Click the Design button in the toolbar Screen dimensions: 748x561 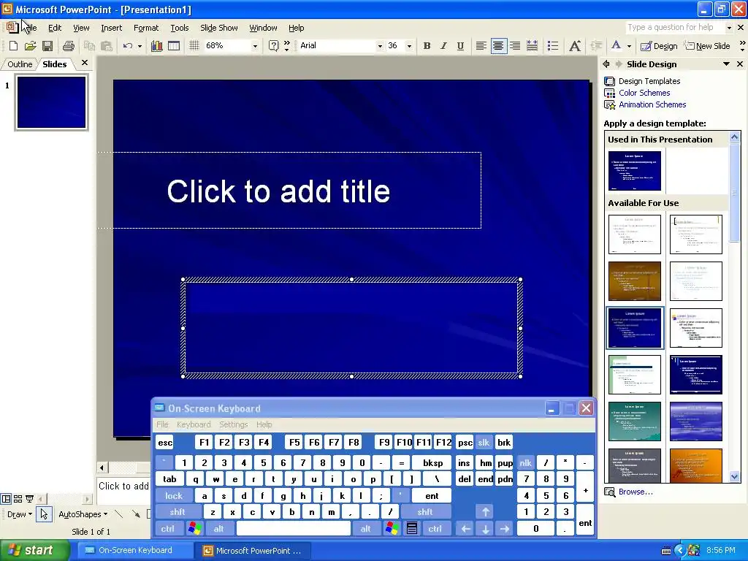click(x=659, y=46)
